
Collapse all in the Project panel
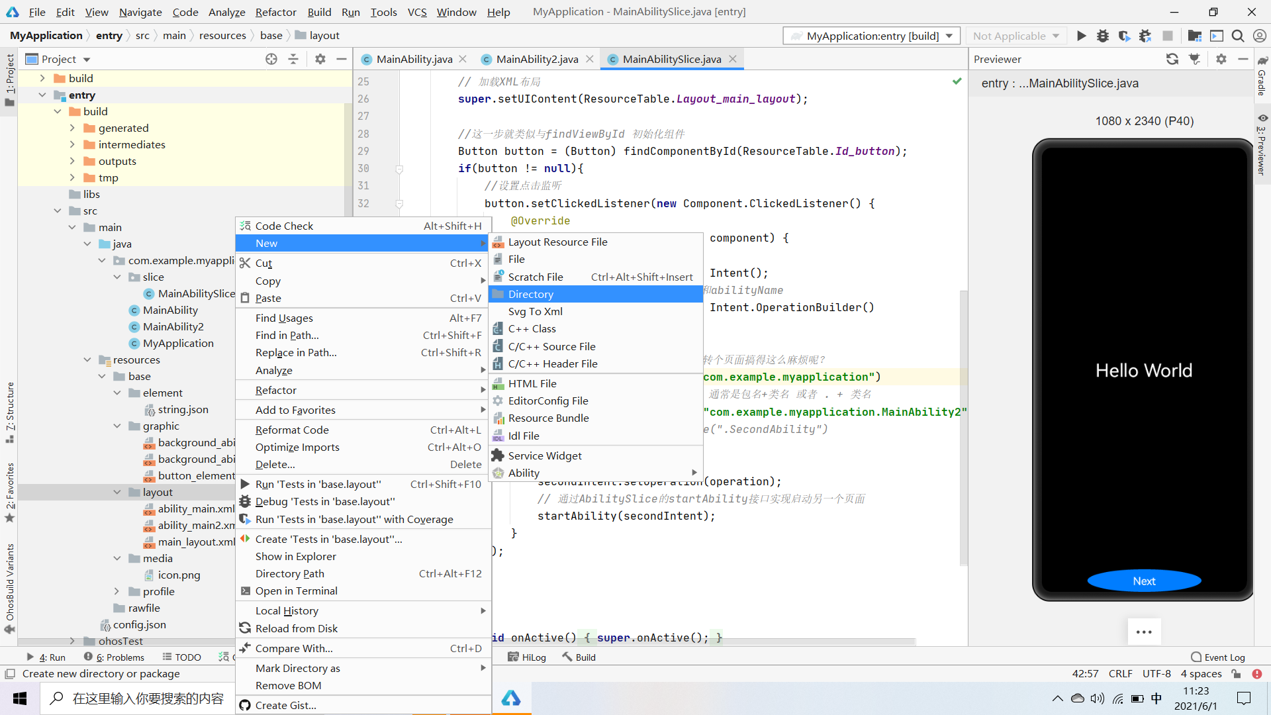[x=293, y=59]
